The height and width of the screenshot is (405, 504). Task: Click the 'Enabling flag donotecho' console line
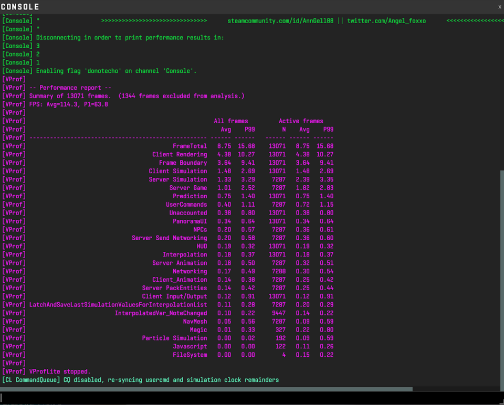click(x=99, y=71)
